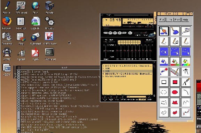Skip to next track in XMMS

(x=124, y=33)
